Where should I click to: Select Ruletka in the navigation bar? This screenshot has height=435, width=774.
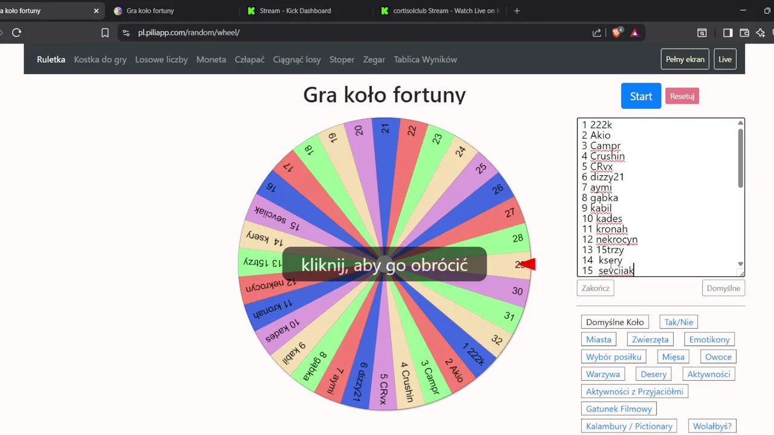click(51, 59)
